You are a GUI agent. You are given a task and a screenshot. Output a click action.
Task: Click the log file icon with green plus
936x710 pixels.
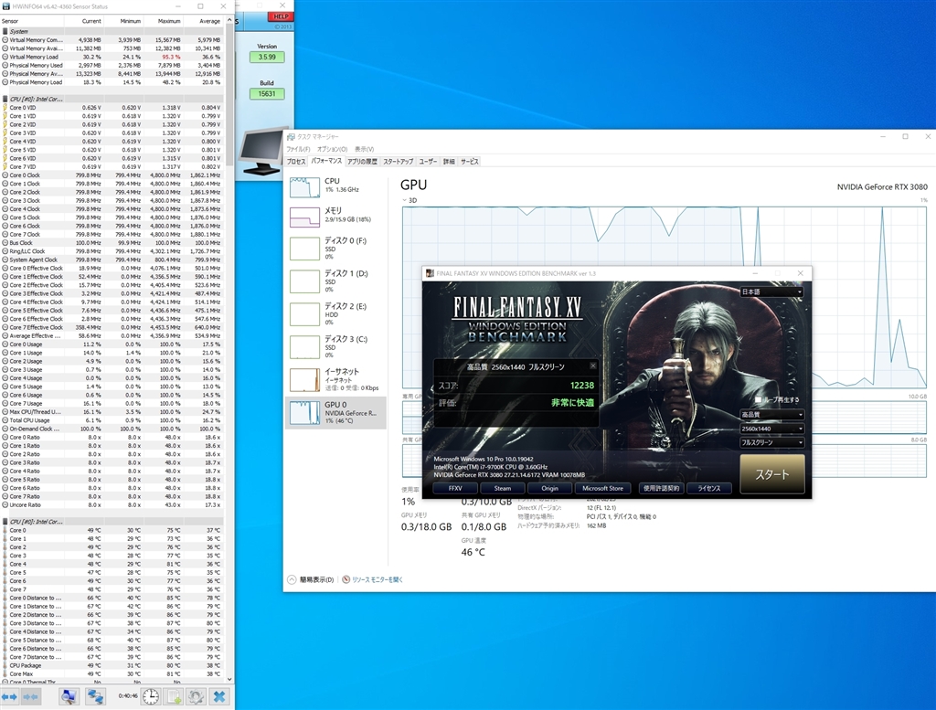[x=172, y=696]
